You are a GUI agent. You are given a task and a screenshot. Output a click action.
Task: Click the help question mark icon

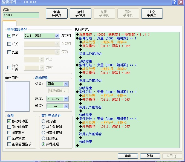(x=174, y=2)
